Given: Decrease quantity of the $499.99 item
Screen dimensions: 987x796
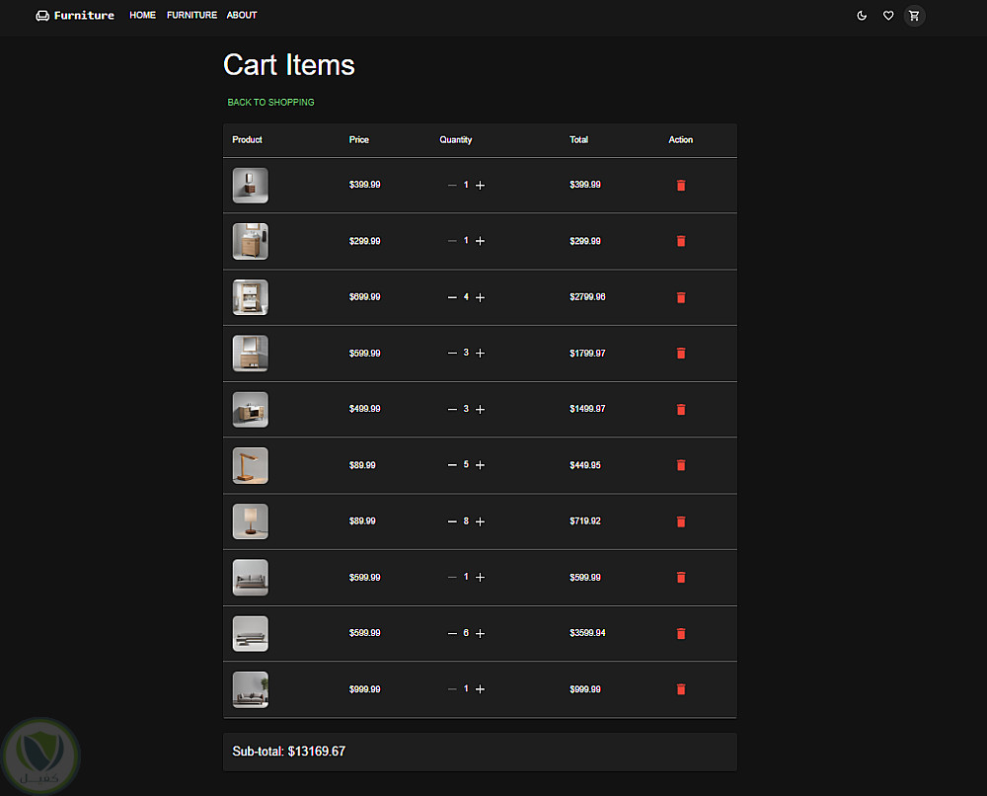Looking at the screenshot, I should click(452, 409).
